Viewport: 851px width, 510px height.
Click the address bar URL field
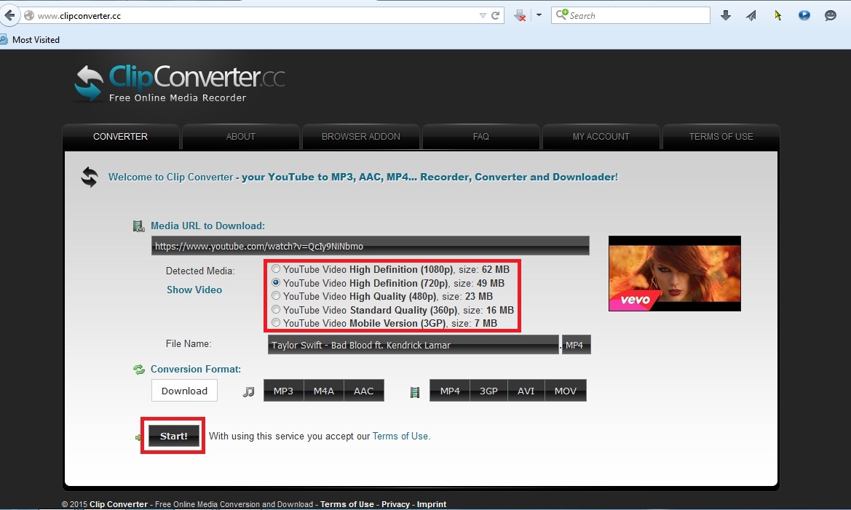[255, 16]
